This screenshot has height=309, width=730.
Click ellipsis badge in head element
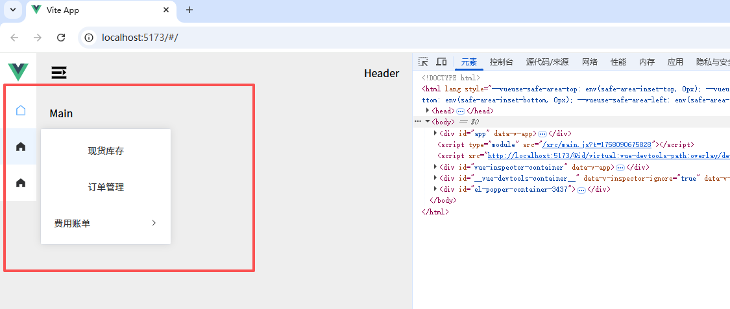click(x=461, y=111)
